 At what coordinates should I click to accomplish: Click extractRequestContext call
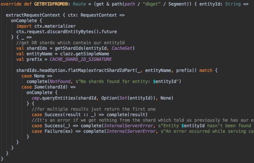click(33, 15)
